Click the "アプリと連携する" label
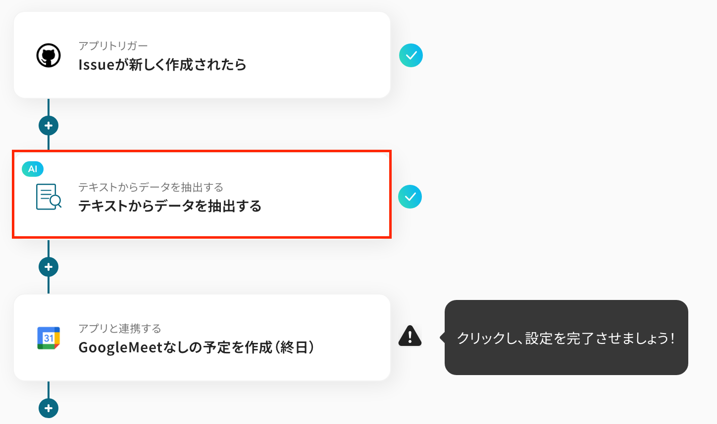This screenshot has width=717, height=424. (120, 329)
